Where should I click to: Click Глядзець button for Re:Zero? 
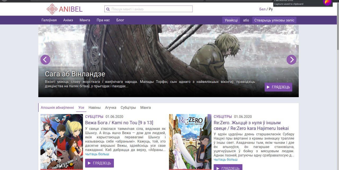click(228, 167)
